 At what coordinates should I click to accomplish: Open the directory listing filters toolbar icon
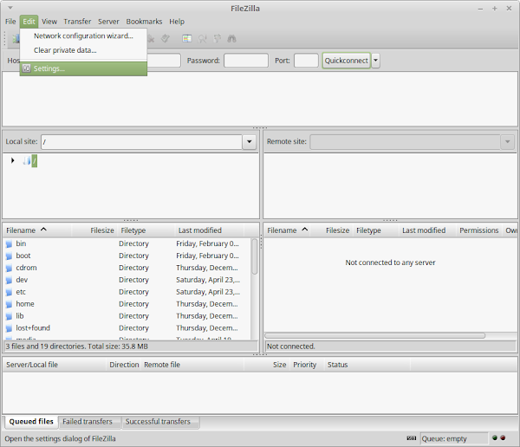(x=187, y=39)
